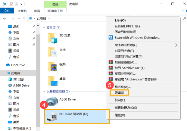Select 下载 under 此电脑 in sidebar
Viewport: 187px width, 131px height.
click(16, 91)
